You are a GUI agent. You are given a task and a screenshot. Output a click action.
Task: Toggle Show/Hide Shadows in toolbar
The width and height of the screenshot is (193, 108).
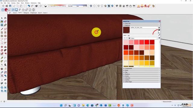45,6
